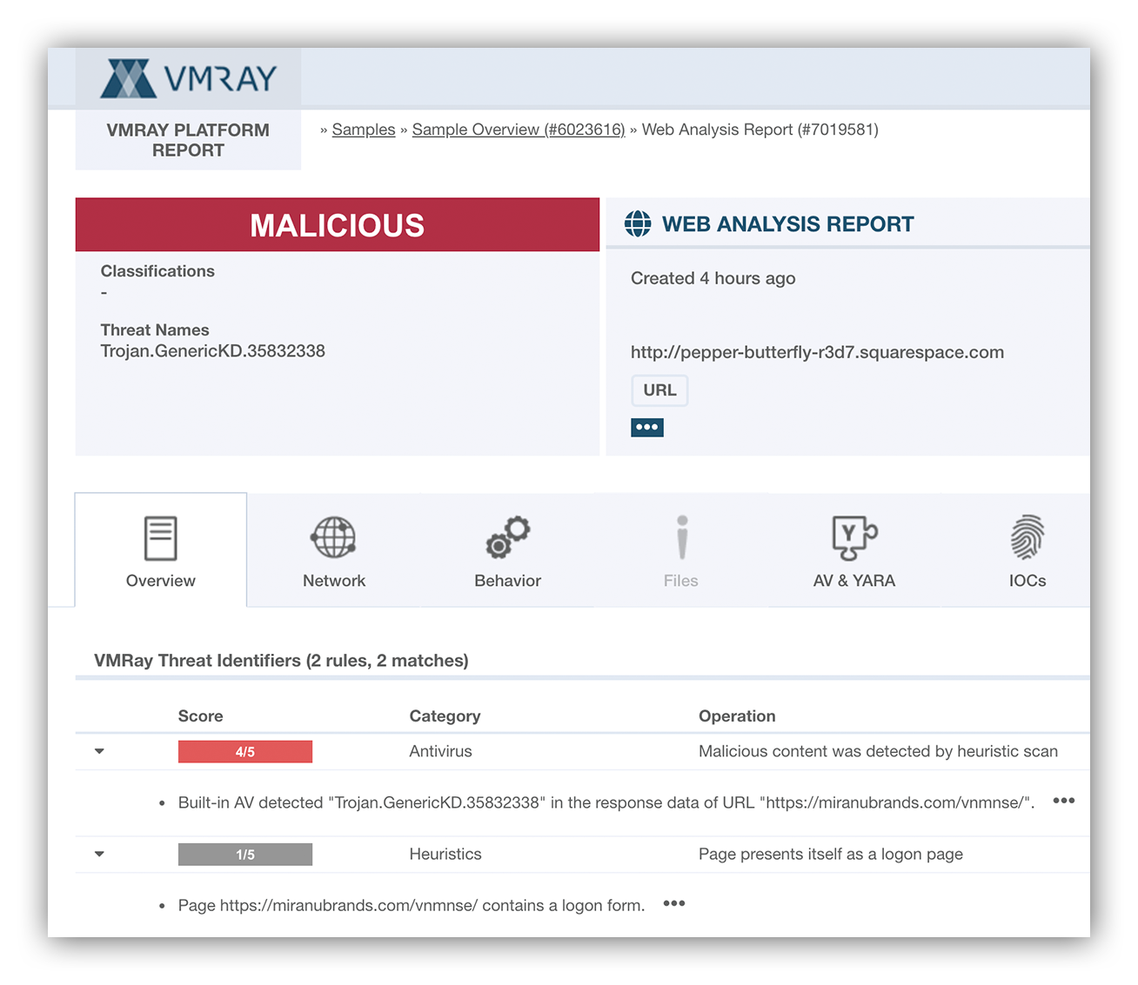Click the logon form description line
Viewport: 1138px width, 985px height.
(x=412, y=905)
